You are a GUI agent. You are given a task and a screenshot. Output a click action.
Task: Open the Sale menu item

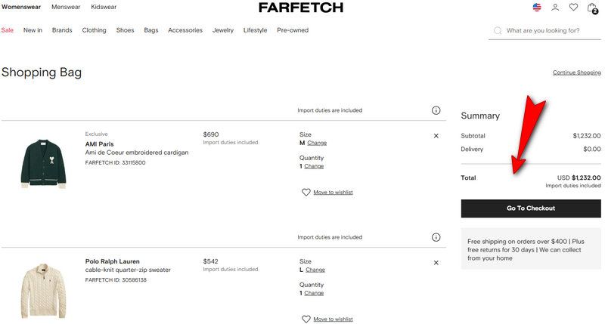pos(8,30)
